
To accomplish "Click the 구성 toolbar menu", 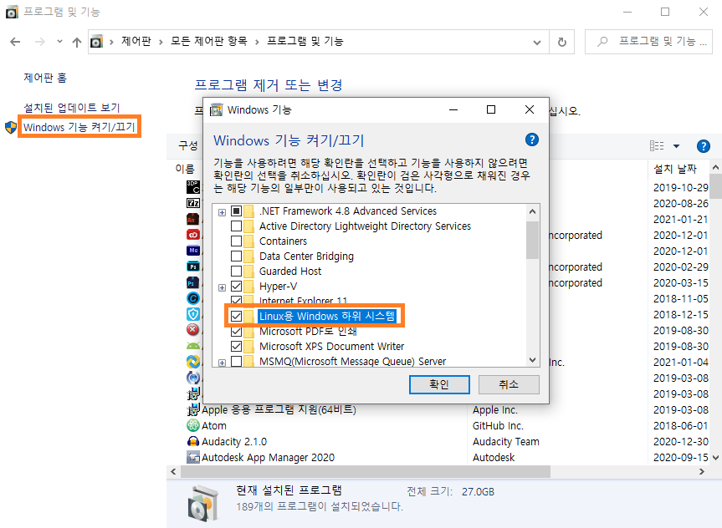I will point(188,146).
